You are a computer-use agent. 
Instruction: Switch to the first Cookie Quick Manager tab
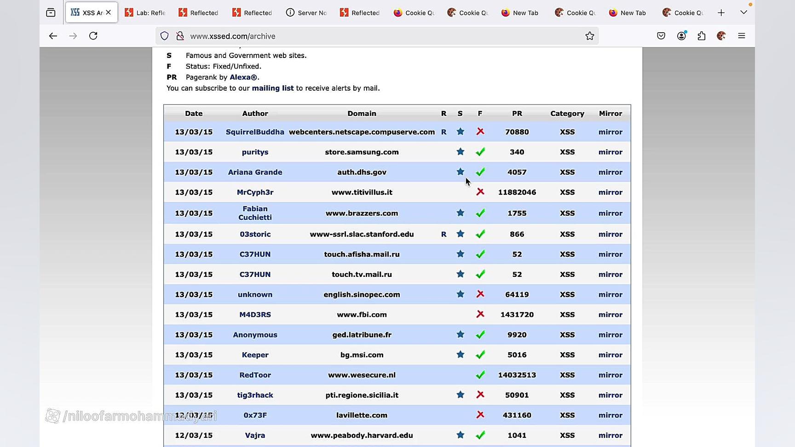414,13
